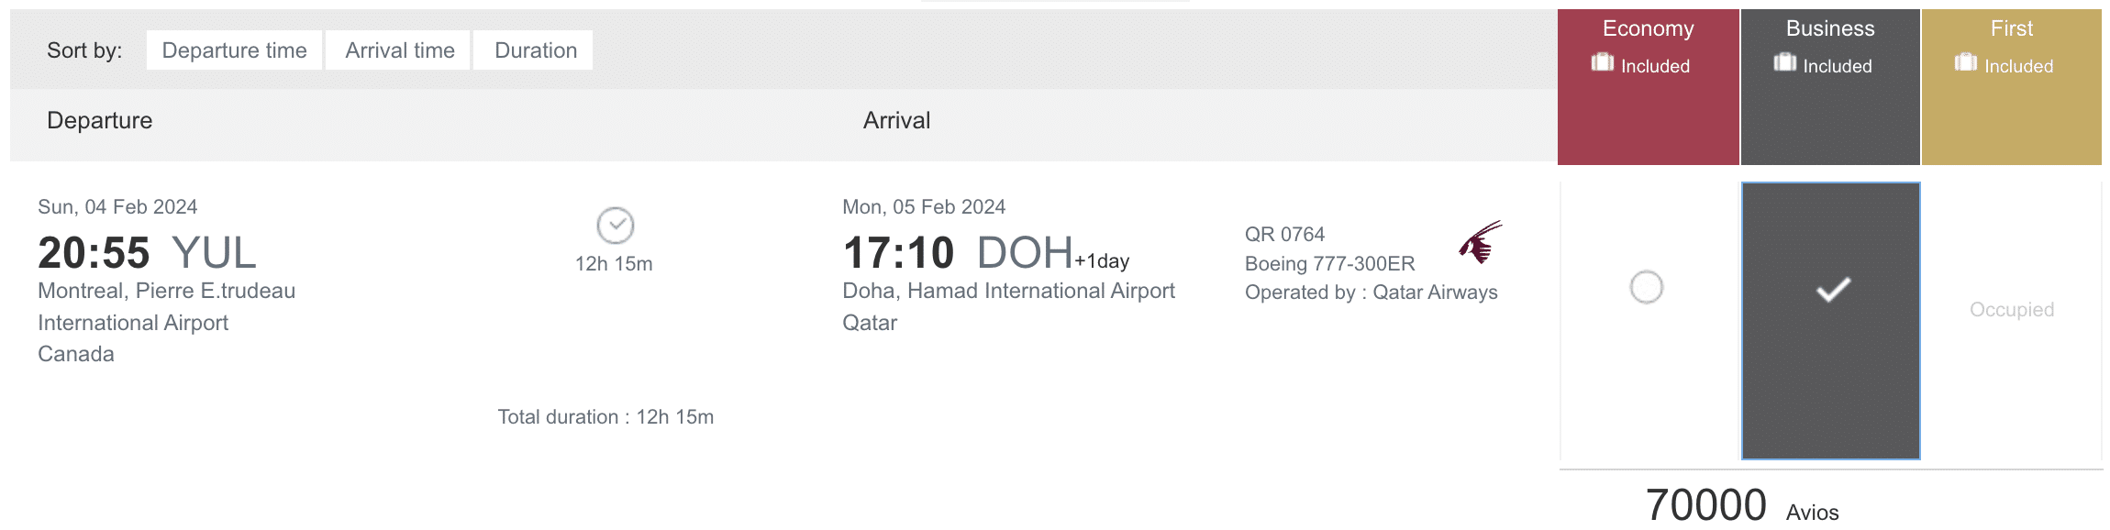Sort flights by Duration
This screenshot has width=2110, height=530.
pyautogui.click(x=536, y=50)
